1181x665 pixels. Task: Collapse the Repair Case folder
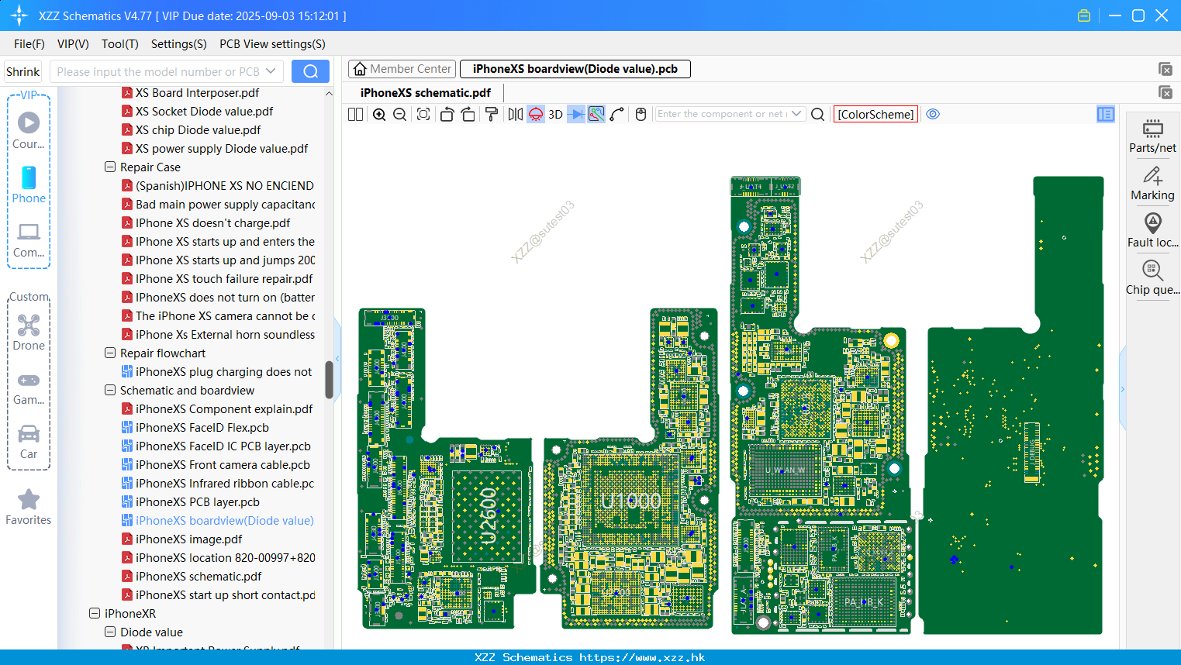pos(110,167)
